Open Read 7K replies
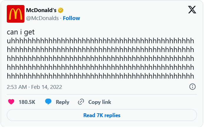204x128 pixels. click(102, 115)
